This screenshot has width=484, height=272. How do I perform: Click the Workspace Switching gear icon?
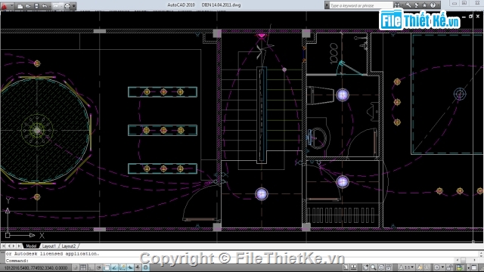coord(437,267)
